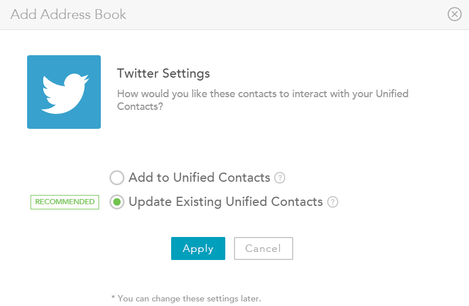Select the Add to Unified Contacts radio
The width and height of the screenshot is (469, 306).
coord(116,178)
